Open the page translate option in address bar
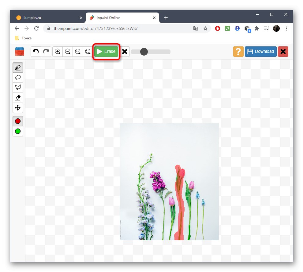 [x=196, y=28]
